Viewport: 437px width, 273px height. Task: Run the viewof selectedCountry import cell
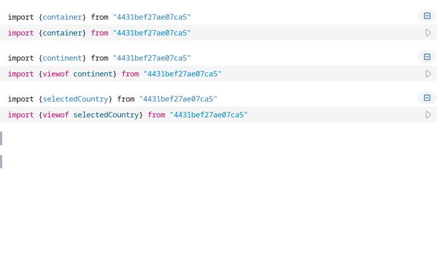pos(428,115)
